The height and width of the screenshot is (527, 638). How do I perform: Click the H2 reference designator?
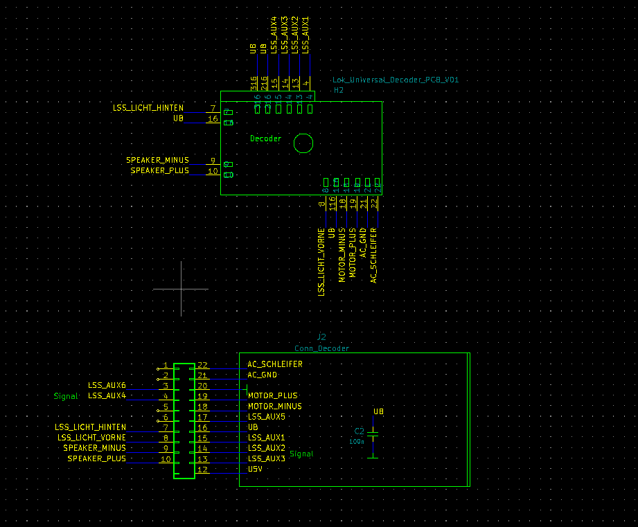(x=339, y=90)
